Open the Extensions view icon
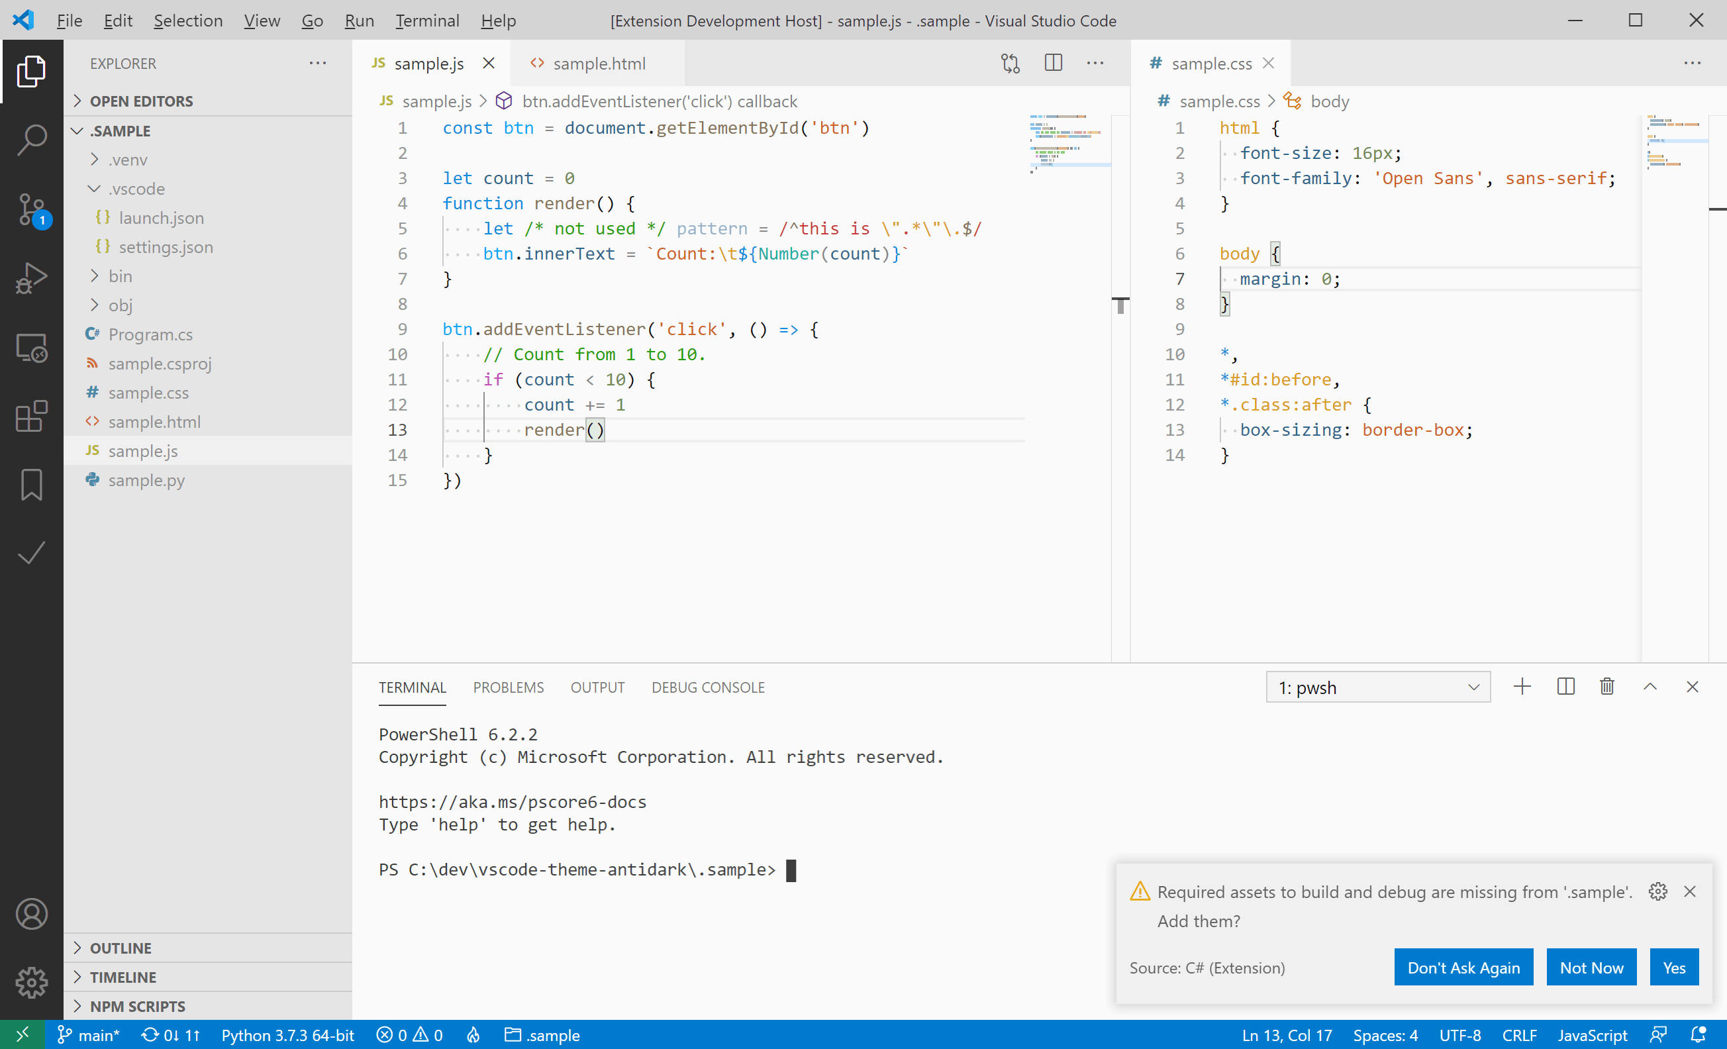Image resolution: width=1727 pixels, height=1049 pixels. (x=32, y=415)
